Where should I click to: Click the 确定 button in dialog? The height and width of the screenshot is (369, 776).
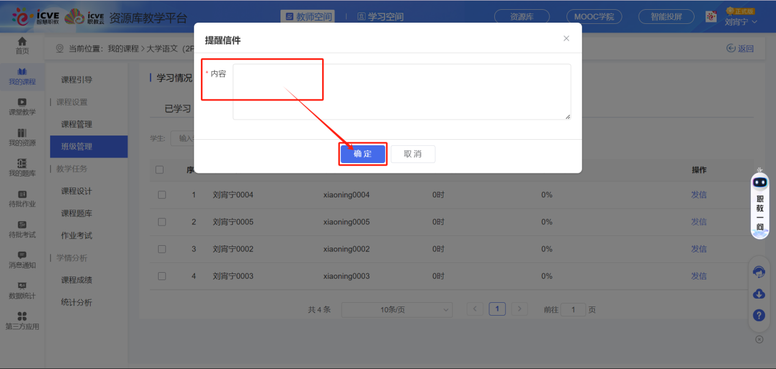click(363, 154)
